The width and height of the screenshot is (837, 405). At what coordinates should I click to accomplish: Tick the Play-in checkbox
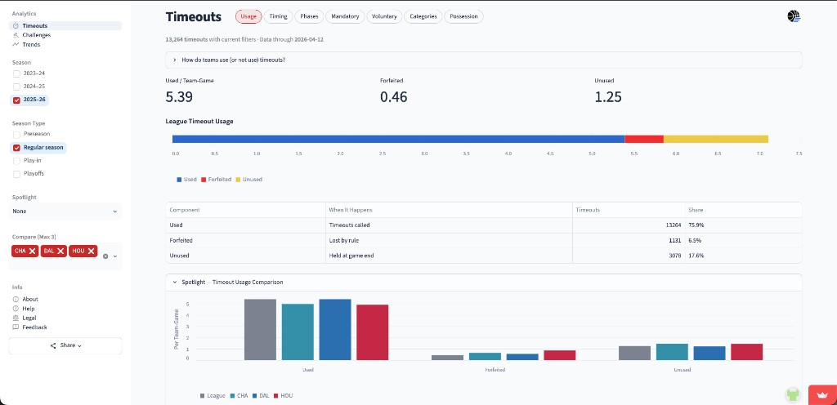pos(16,160)
